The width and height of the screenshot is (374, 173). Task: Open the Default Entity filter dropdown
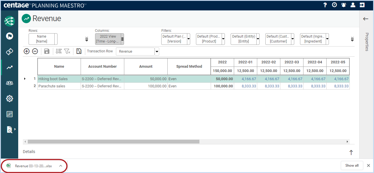click(x=258, y=39)
